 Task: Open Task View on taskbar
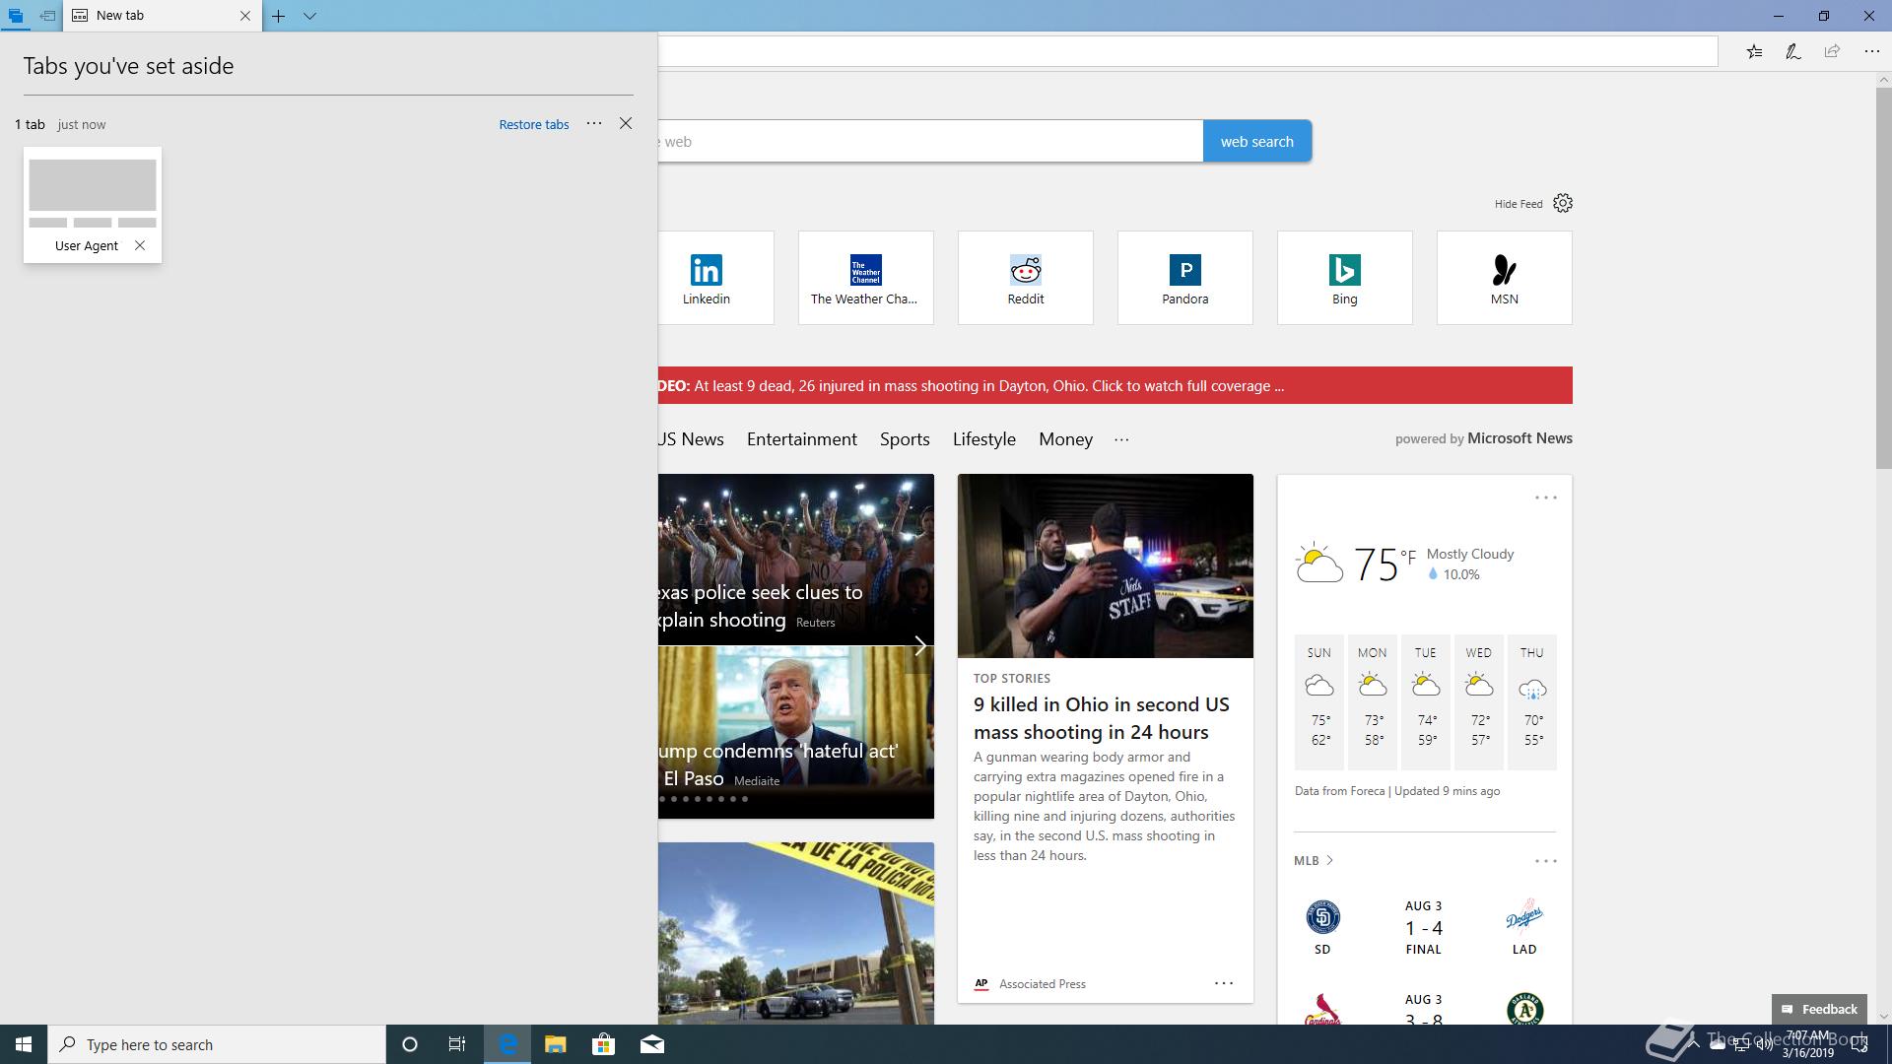[457, 1044]
